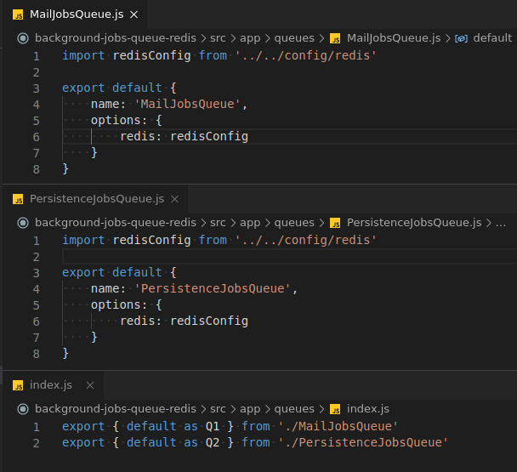The image size is (517, 472).
Task: Open background-jobs-queue-redis breadcrumb in MailJobsQueue editor
Action: (116, 38)
